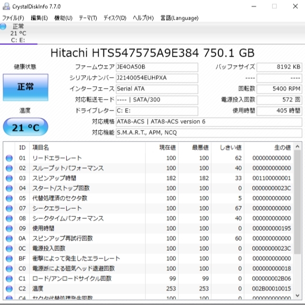Click the SMART list vertical scrollbar thumb
This screenshot has width=305, height=305.
tap(297, 202)
